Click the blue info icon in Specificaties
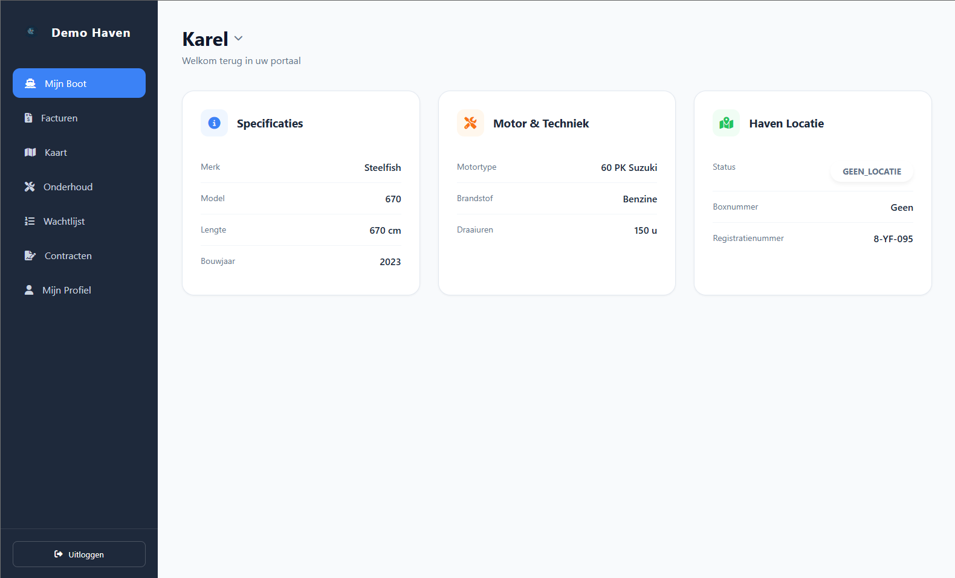The image size is (955, 578). click(214, 123)
